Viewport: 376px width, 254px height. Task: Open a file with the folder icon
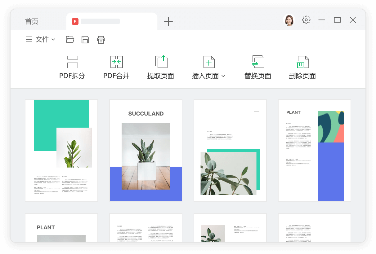[x=70, y=40]
